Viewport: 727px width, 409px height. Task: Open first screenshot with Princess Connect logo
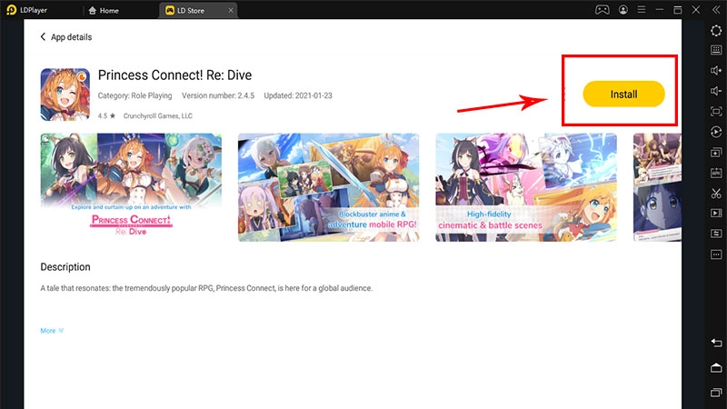pos(131,187)
